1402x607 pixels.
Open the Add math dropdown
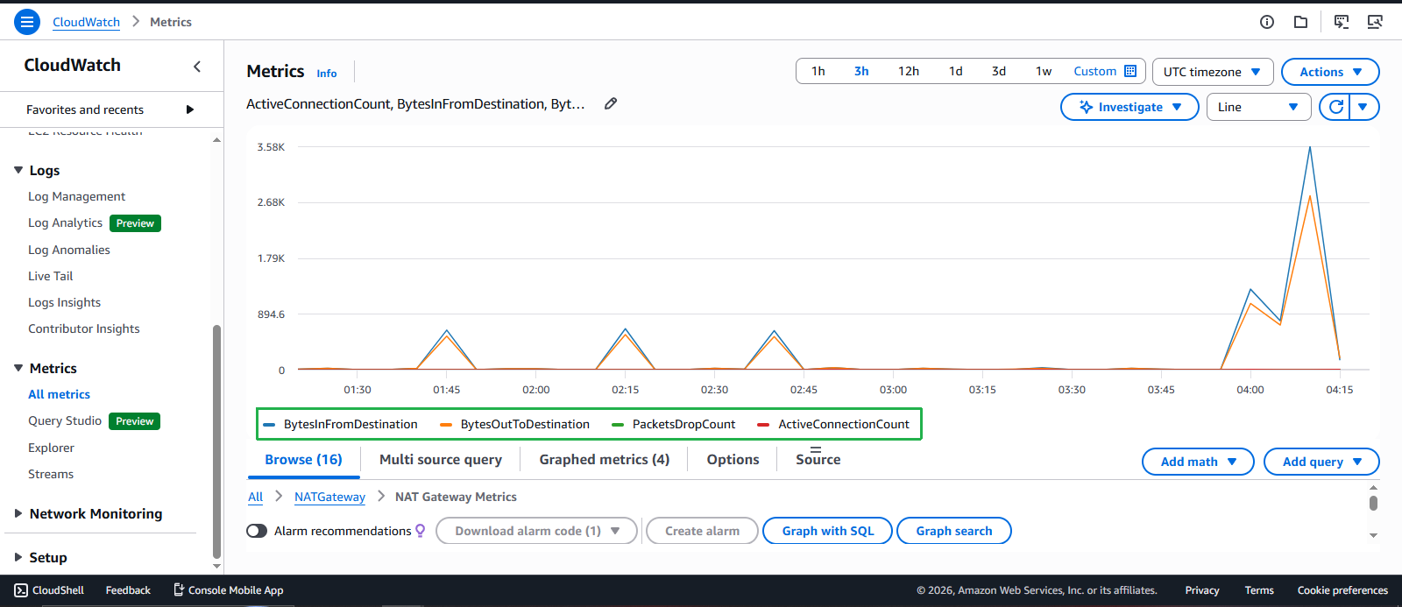coord(1198,462)
